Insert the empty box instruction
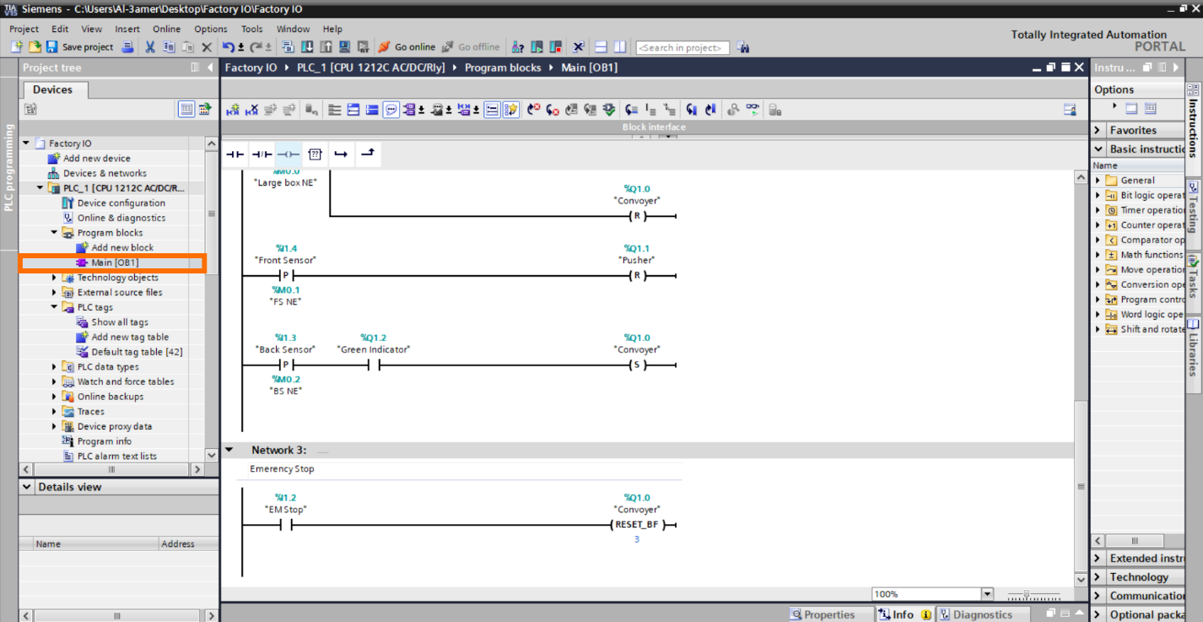 point(314,154)
